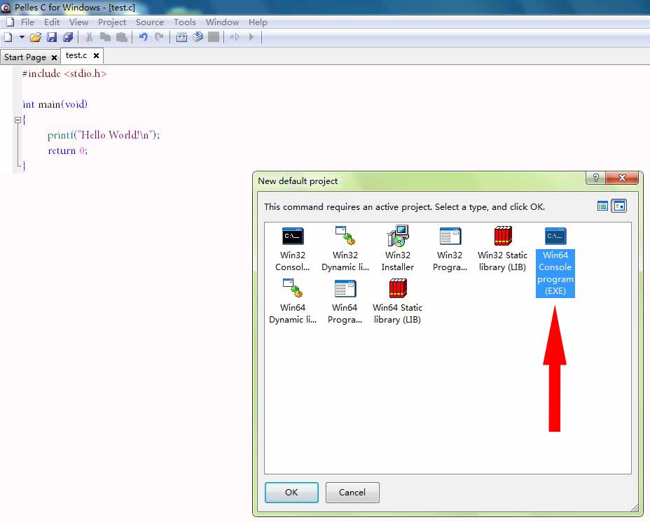Click the Save All toolbar icon
Viewport: 650px width, 522px height.
[x=68, y=37]
